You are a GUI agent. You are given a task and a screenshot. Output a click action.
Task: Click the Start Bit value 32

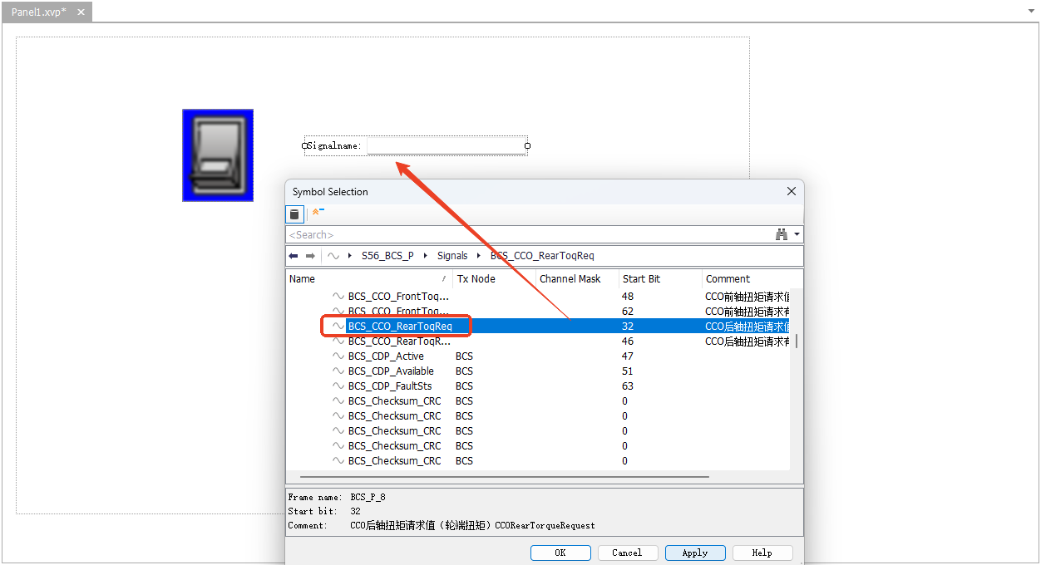628,327
